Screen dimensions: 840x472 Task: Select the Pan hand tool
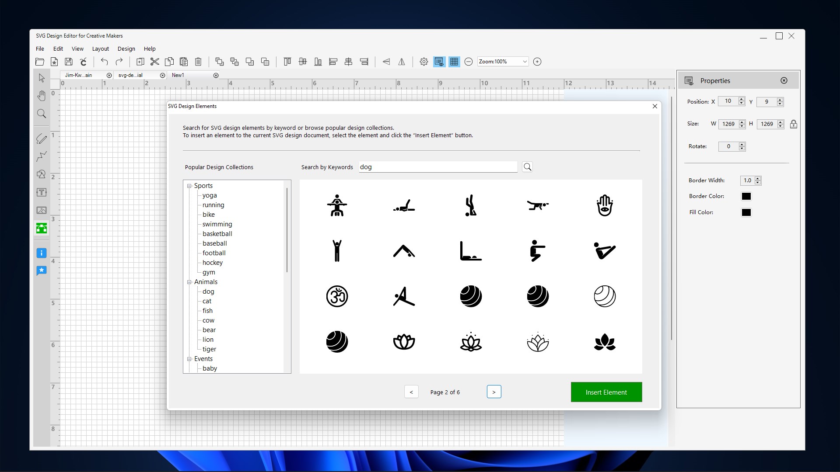42,96
